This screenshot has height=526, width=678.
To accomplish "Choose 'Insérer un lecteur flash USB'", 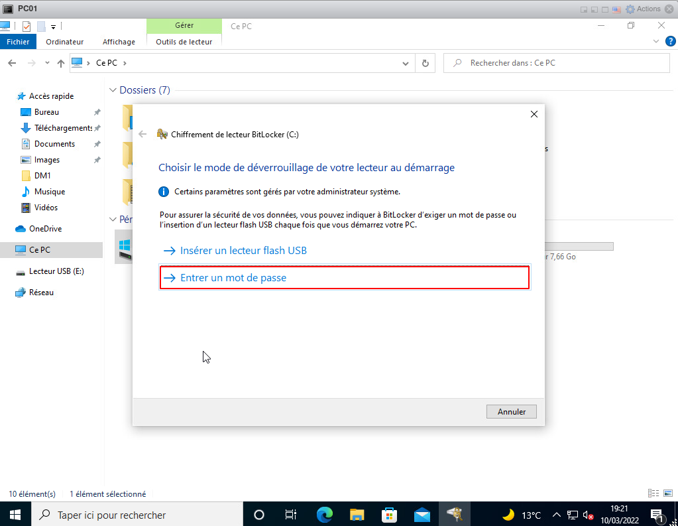I will pos(243,251).
